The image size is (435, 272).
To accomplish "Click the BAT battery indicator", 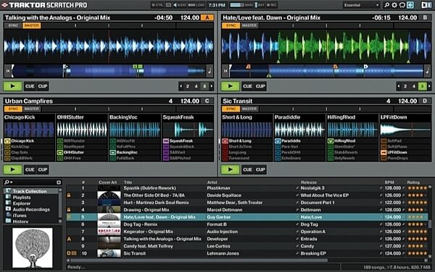I will tap(260, 5).
